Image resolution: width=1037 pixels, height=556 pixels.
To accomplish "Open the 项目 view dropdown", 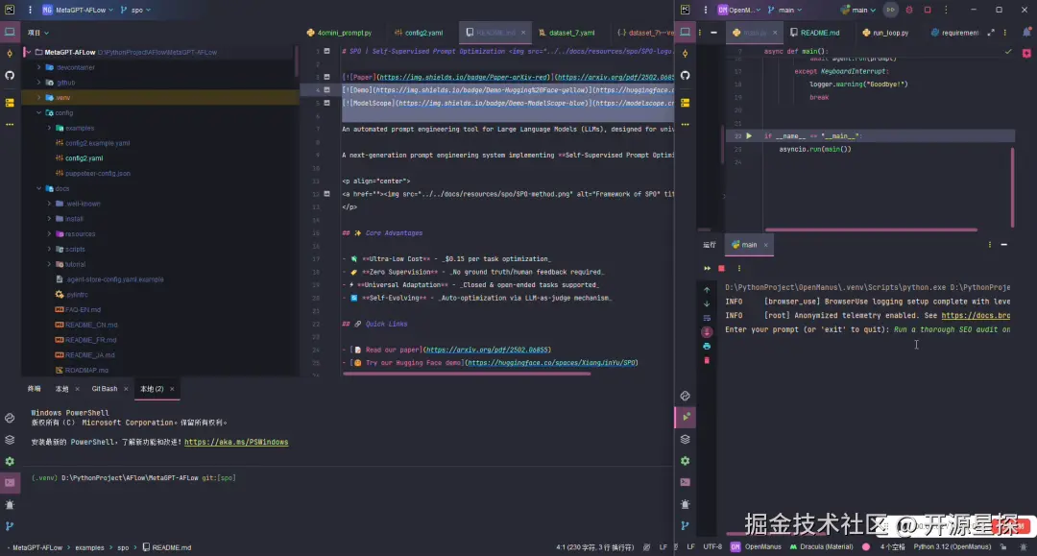I will 37,33.
